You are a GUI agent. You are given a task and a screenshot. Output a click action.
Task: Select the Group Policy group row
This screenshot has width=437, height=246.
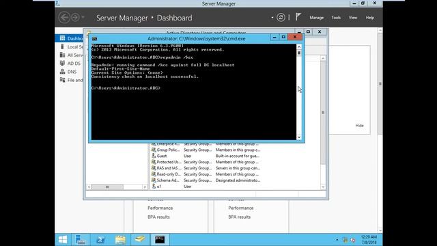pos(206,150)
